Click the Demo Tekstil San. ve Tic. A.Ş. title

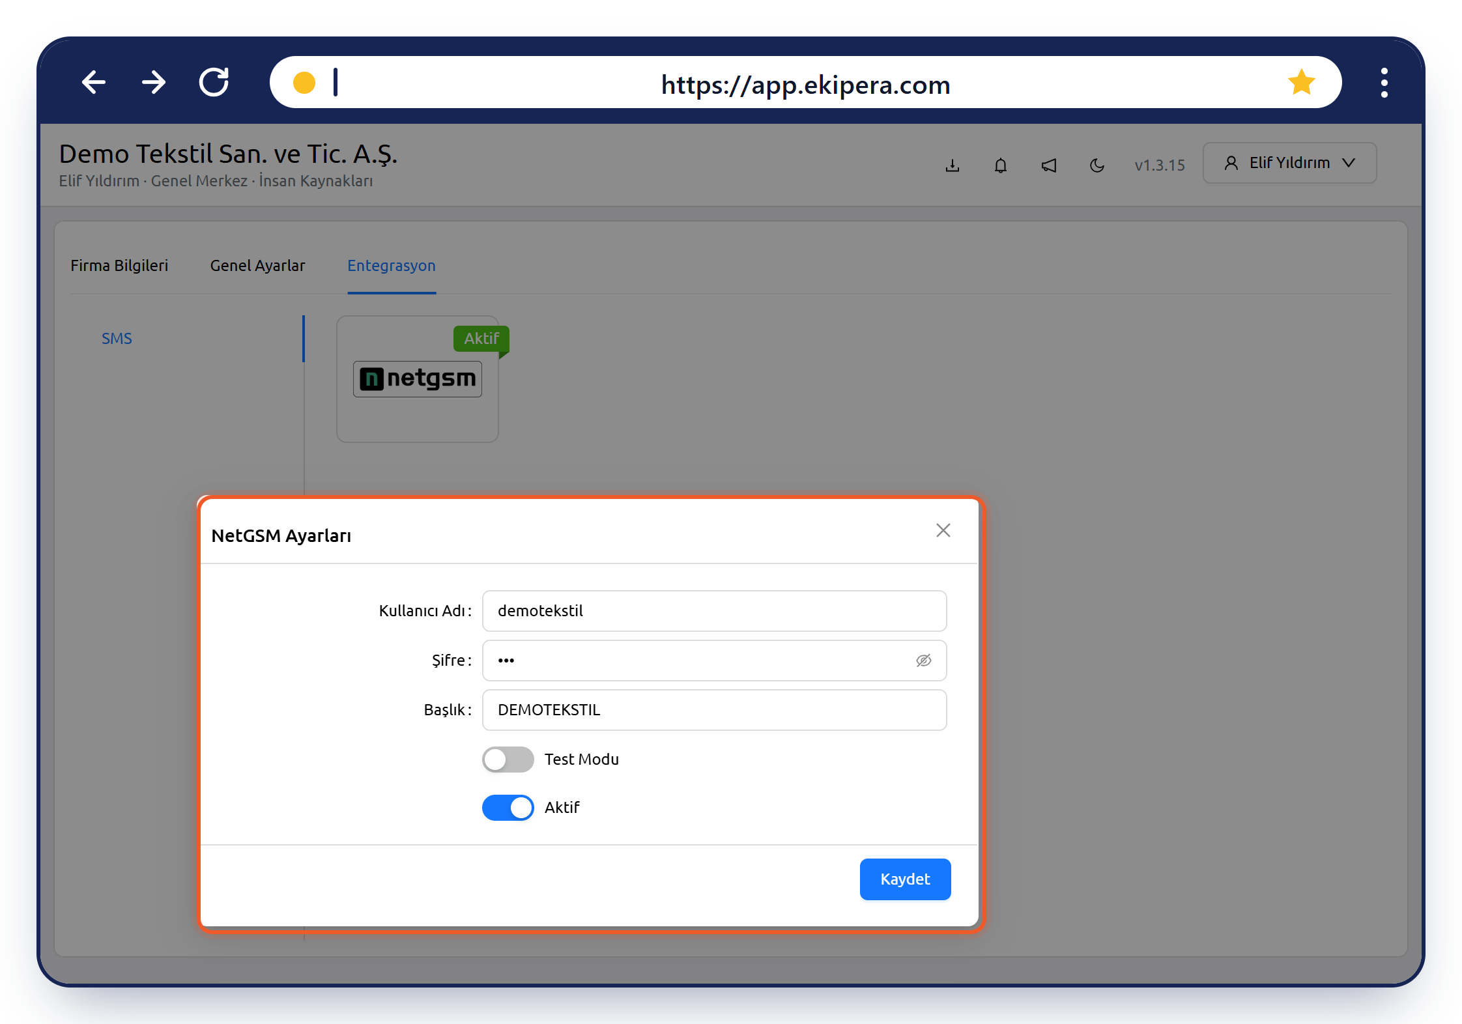228,154
